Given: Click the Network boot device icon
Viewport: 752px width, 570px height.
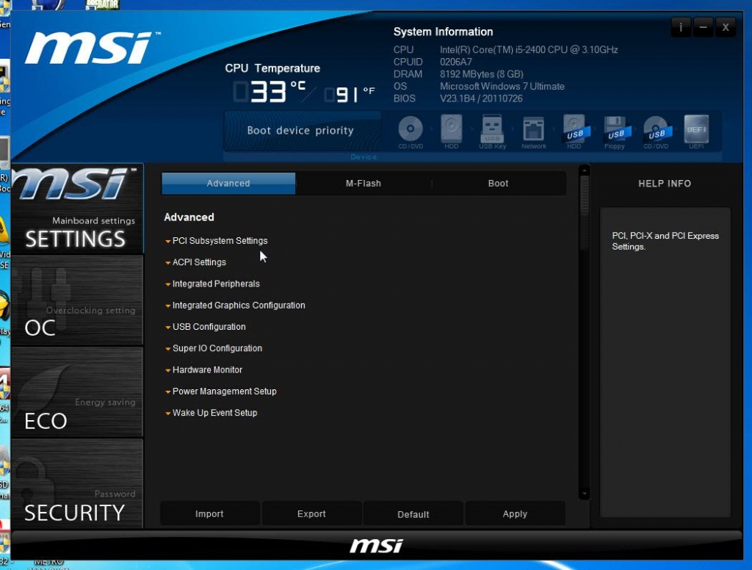Looking at the screenshot, I should click(533, 129).
